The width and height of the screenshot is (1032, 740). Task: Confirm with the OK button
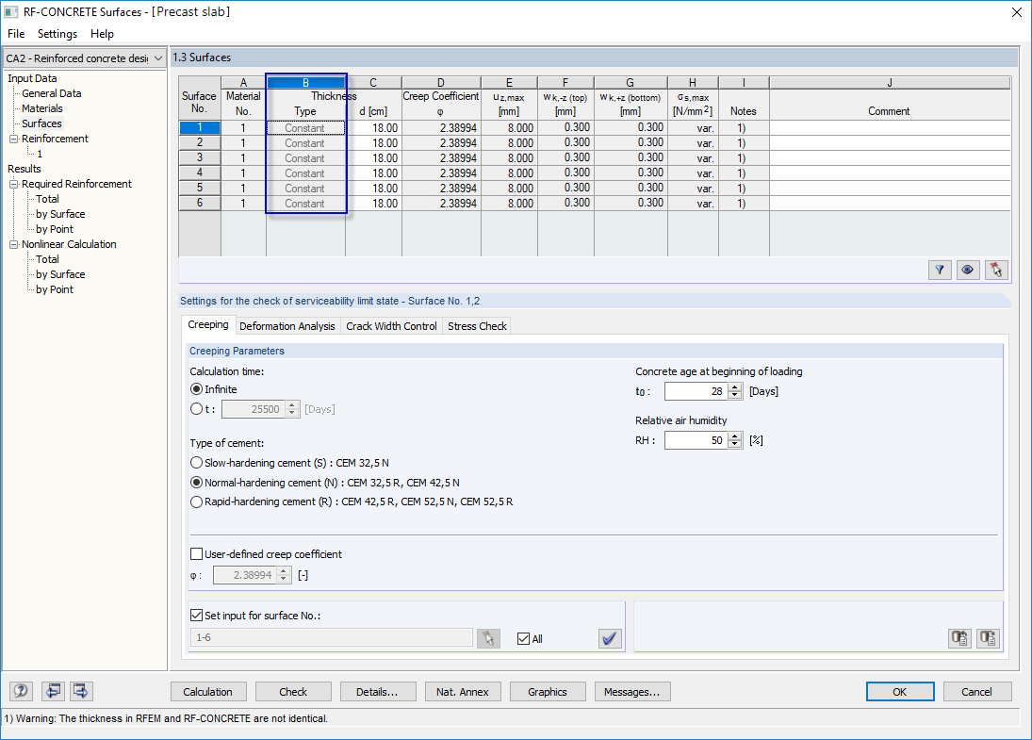coord(900,692)
